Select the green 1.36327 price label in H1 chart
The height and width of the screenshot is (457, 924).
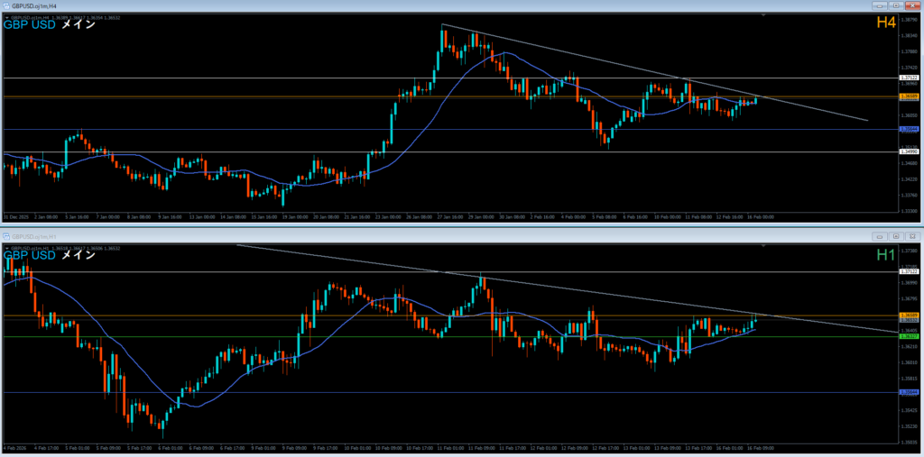(x=910, y=336)
